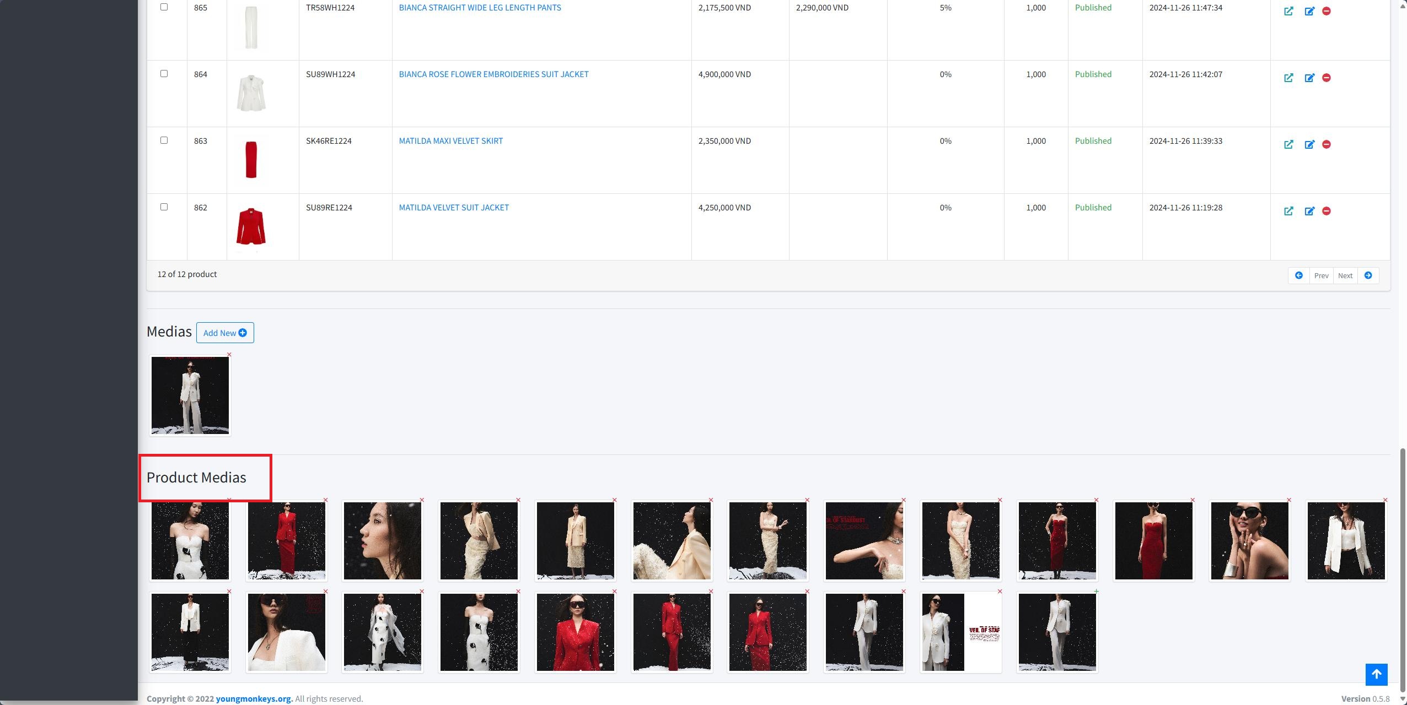Go to next page arrow icon
This screenshot has width=1407, height=705.
click(x=1368, y=275)
